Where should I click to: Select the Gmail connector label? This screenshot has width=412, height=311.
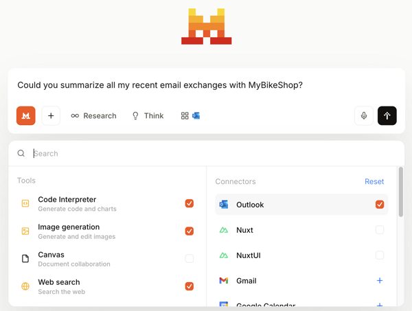coord(247,281)
